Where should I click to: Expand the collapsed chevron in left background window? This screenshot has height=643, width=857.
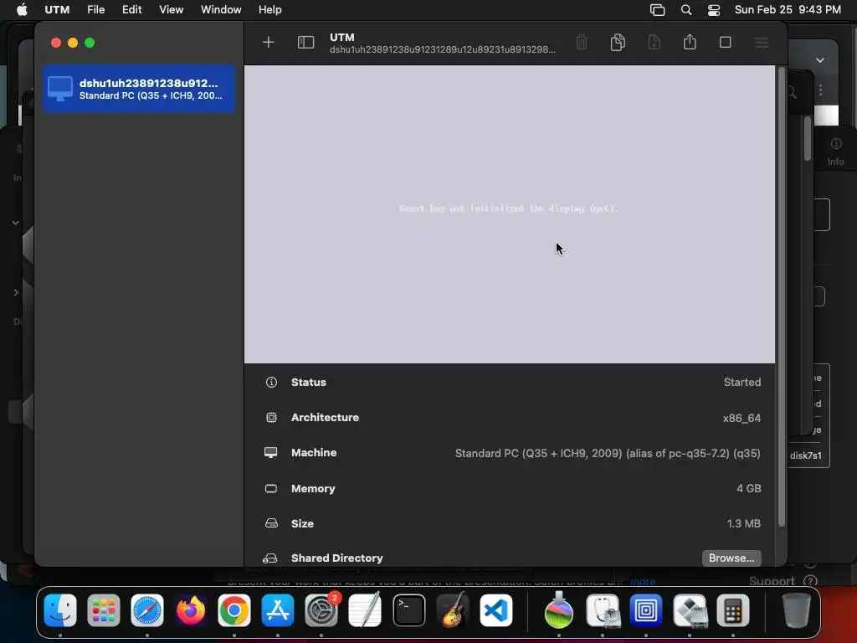tap(16, 292)
